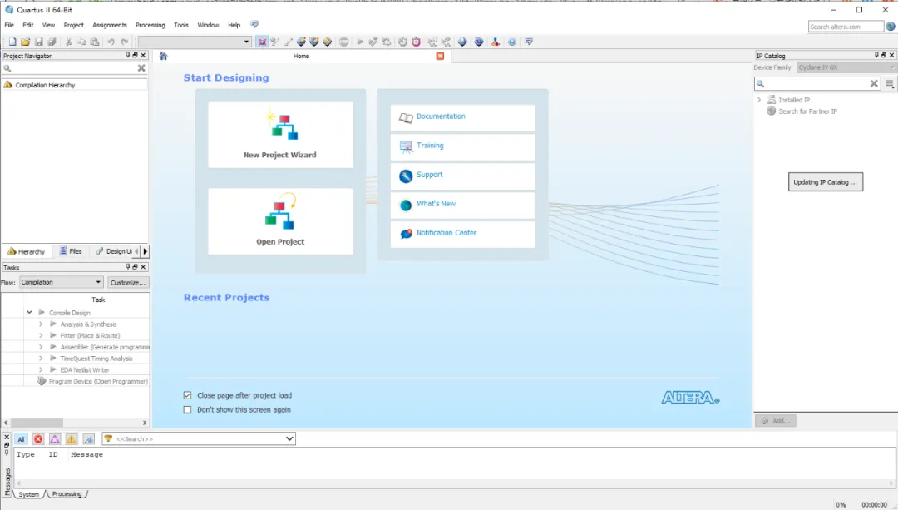Open the Notification Center link

click(447, 233)
